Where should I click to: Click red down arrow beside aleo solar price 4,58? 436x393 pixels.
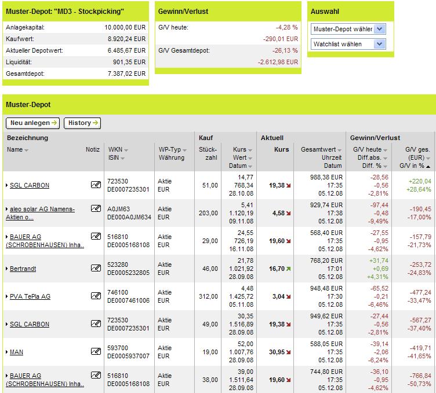click(288, 214)
